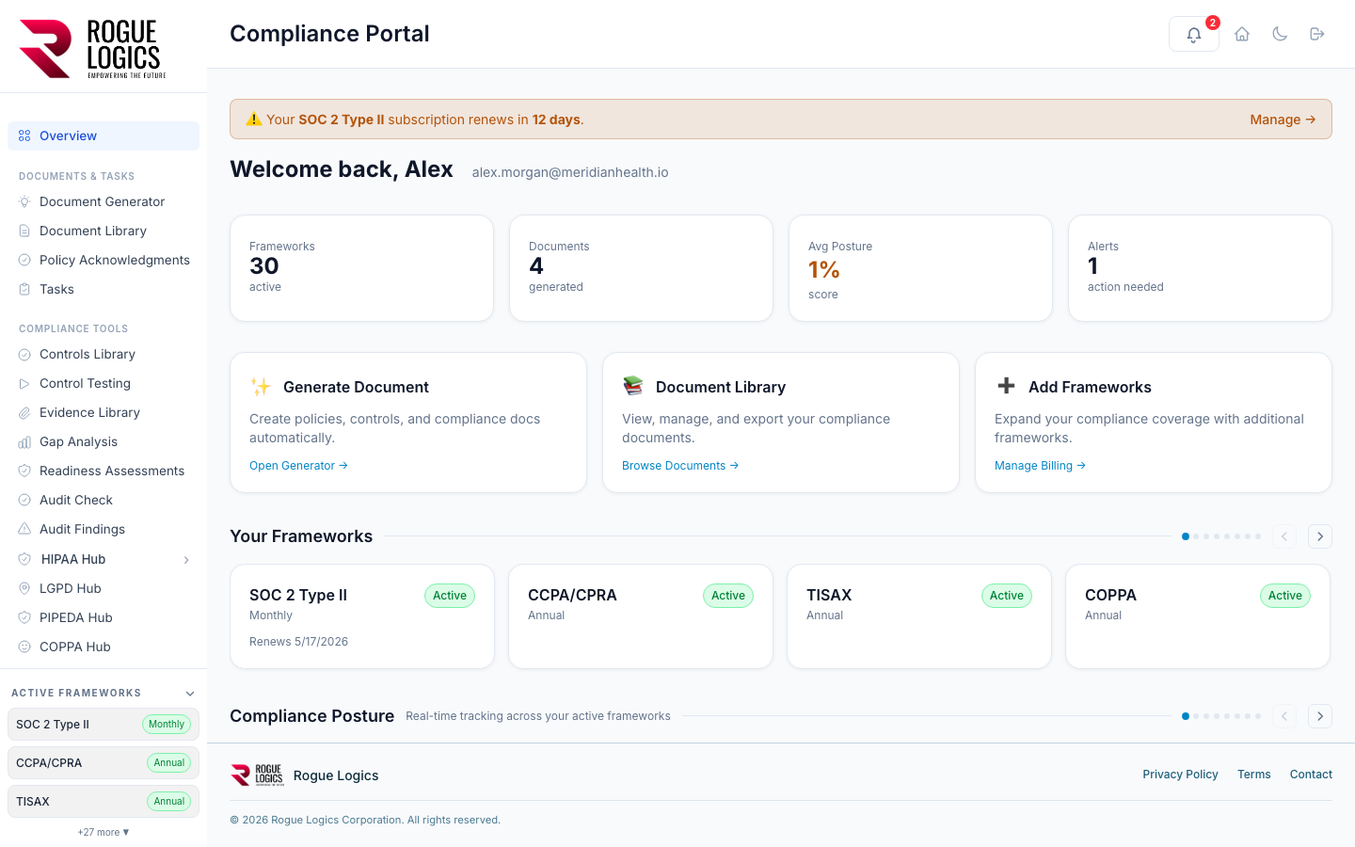Toggle dark mode moon icon
This screenshot has width=1355, height=847.
coord(1280,34)
